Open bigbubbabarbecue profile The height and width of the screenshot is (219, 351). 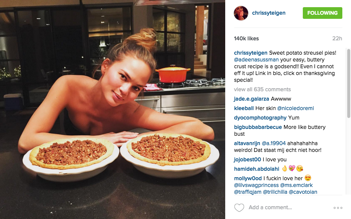(x=258, y=127)
